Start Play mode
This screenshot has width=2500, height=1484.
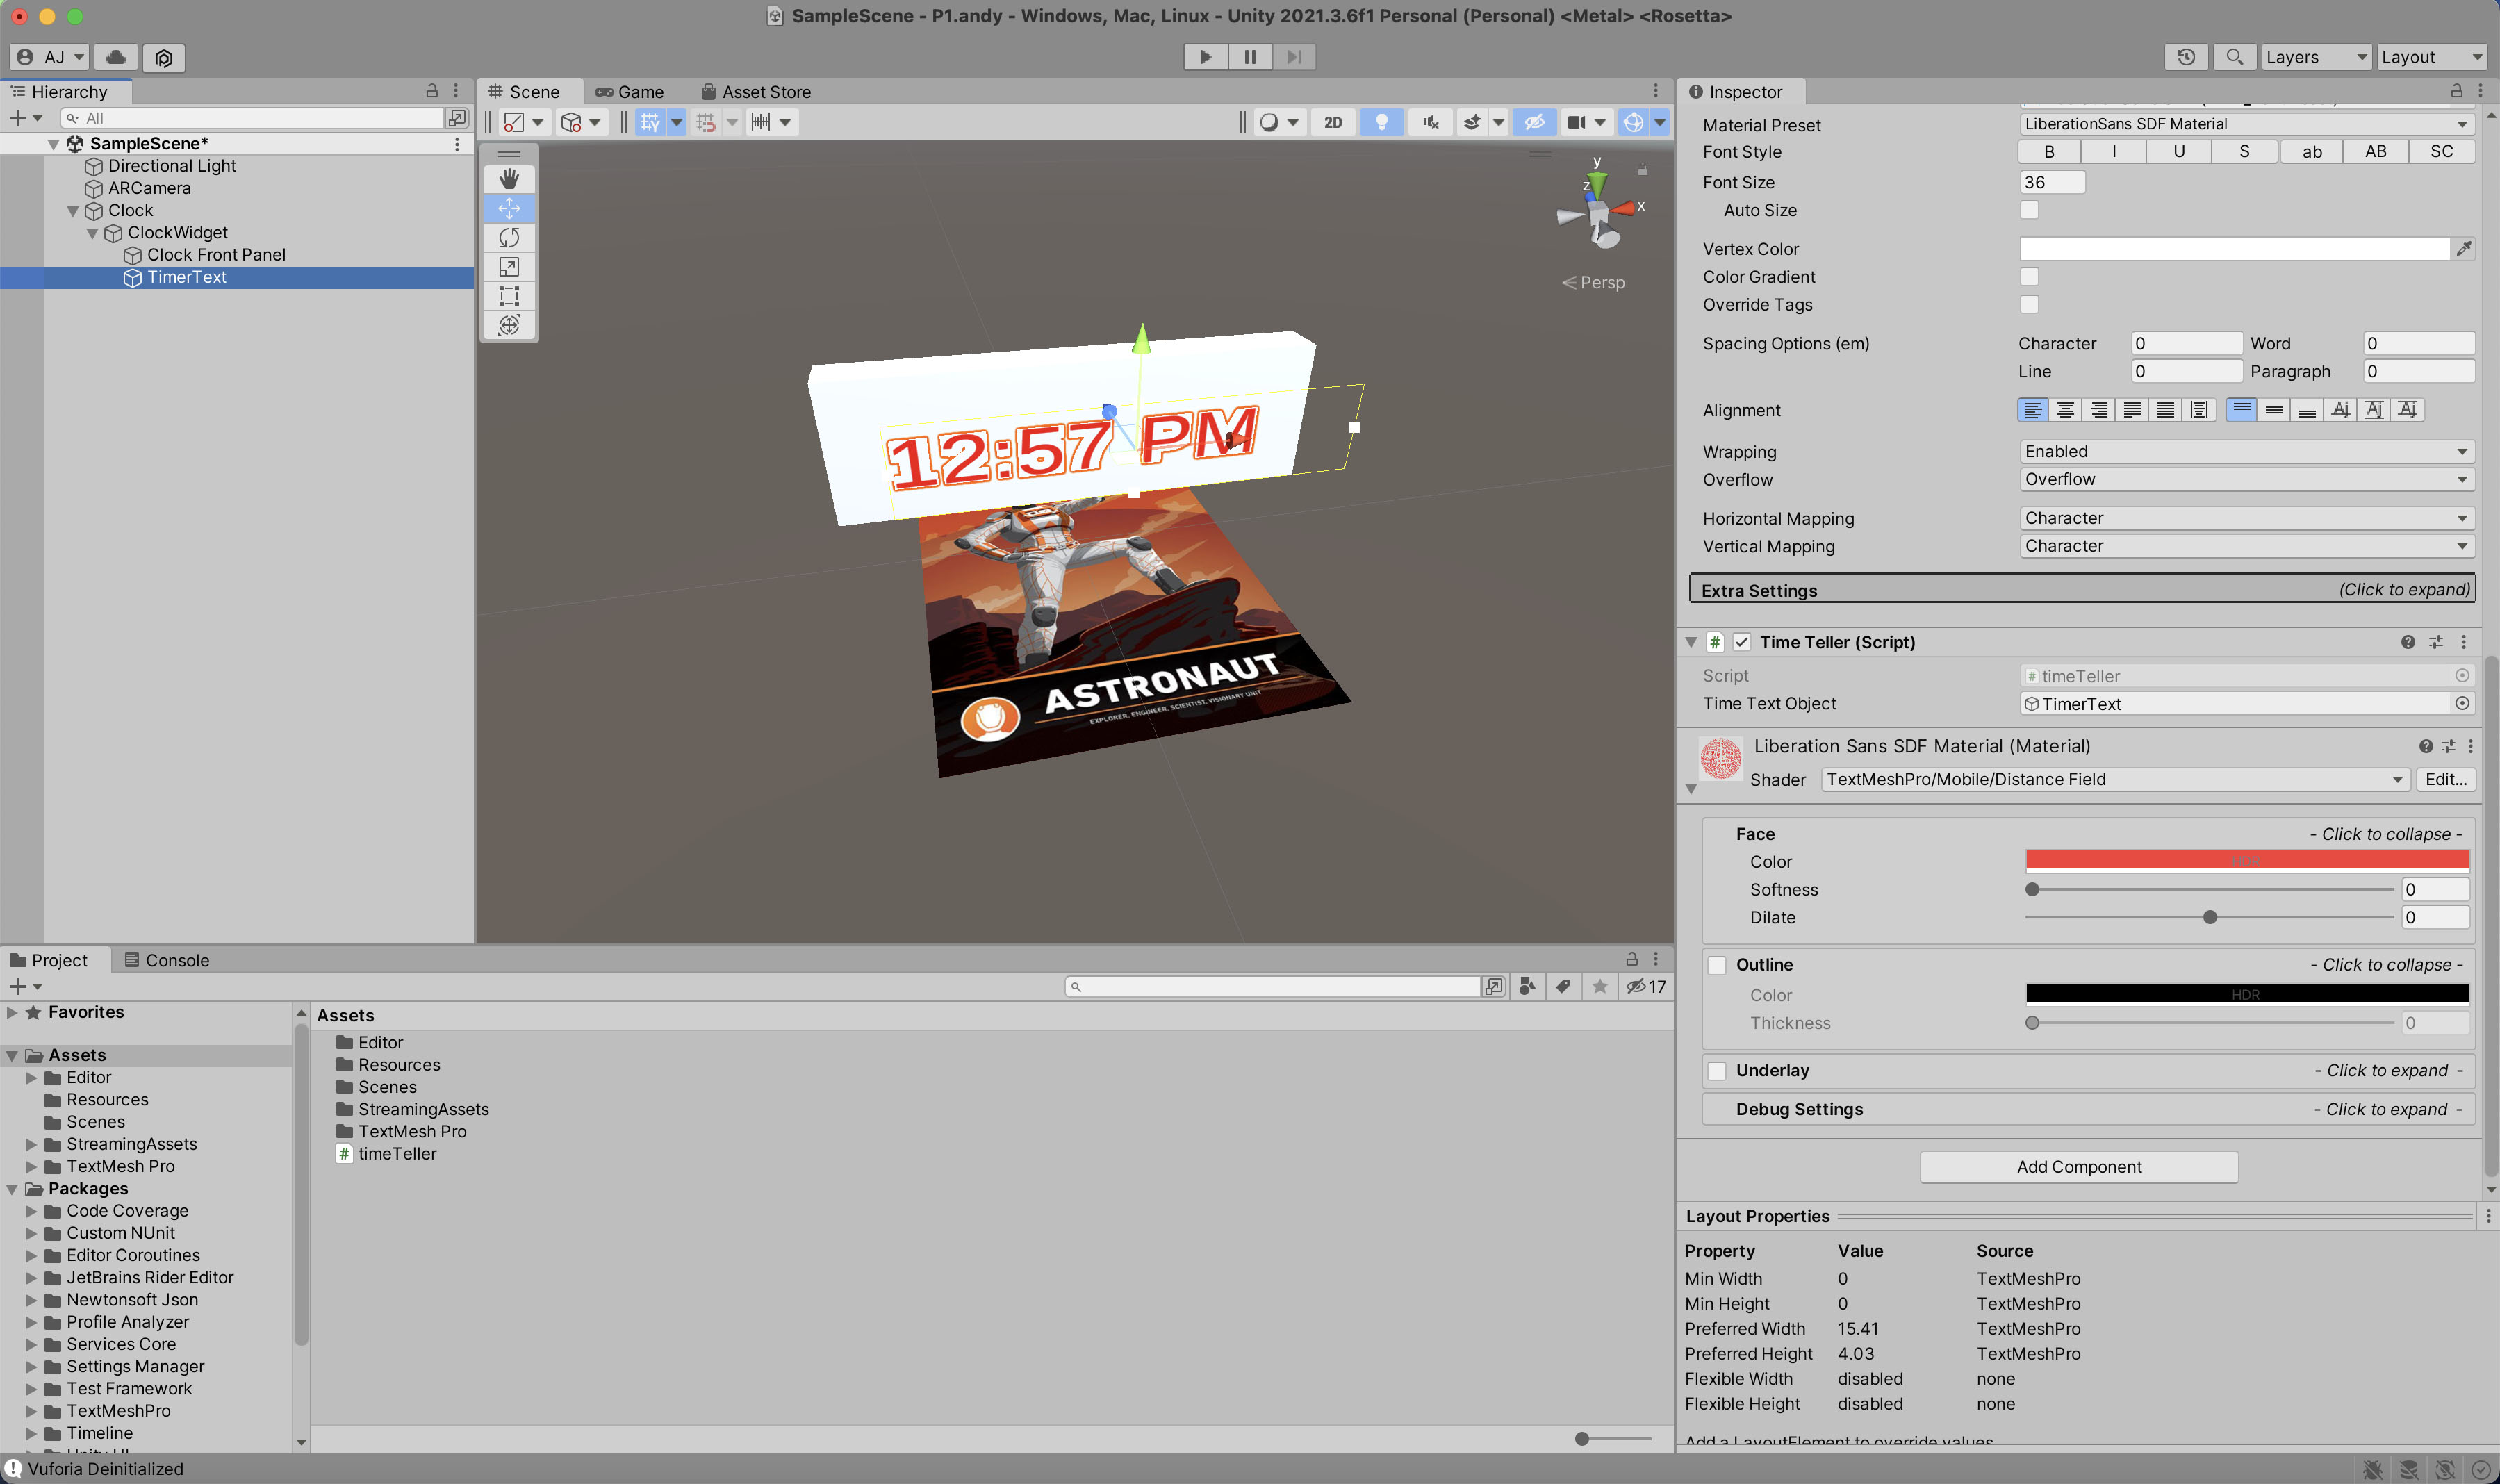1206,57
